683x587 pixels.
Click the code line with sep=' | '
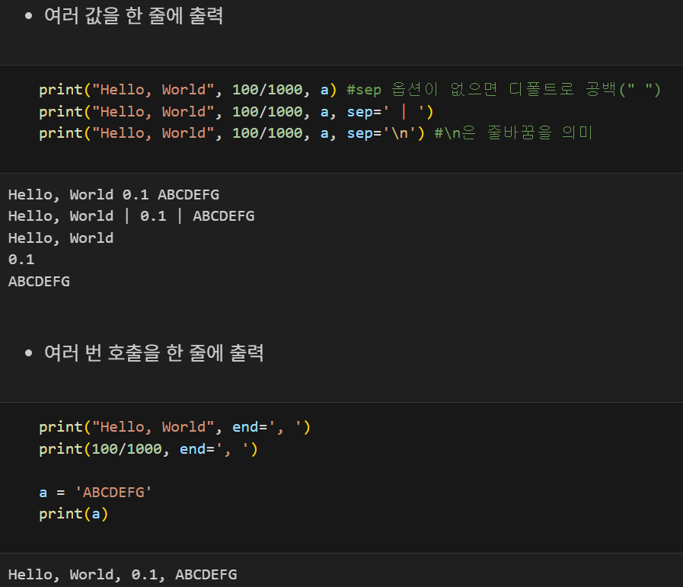click(x=236, y=112)
